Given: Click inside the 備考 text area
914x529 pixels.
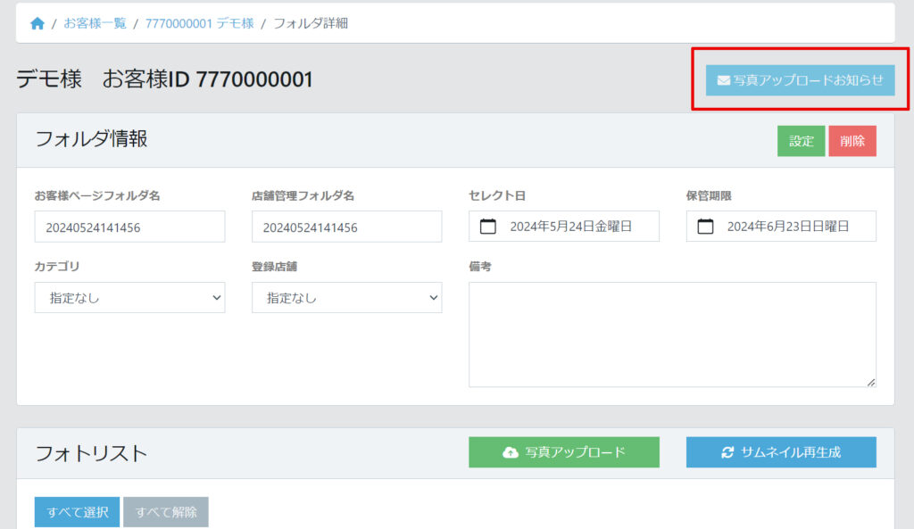Looking at the screenshot, I should pos(671,334).
